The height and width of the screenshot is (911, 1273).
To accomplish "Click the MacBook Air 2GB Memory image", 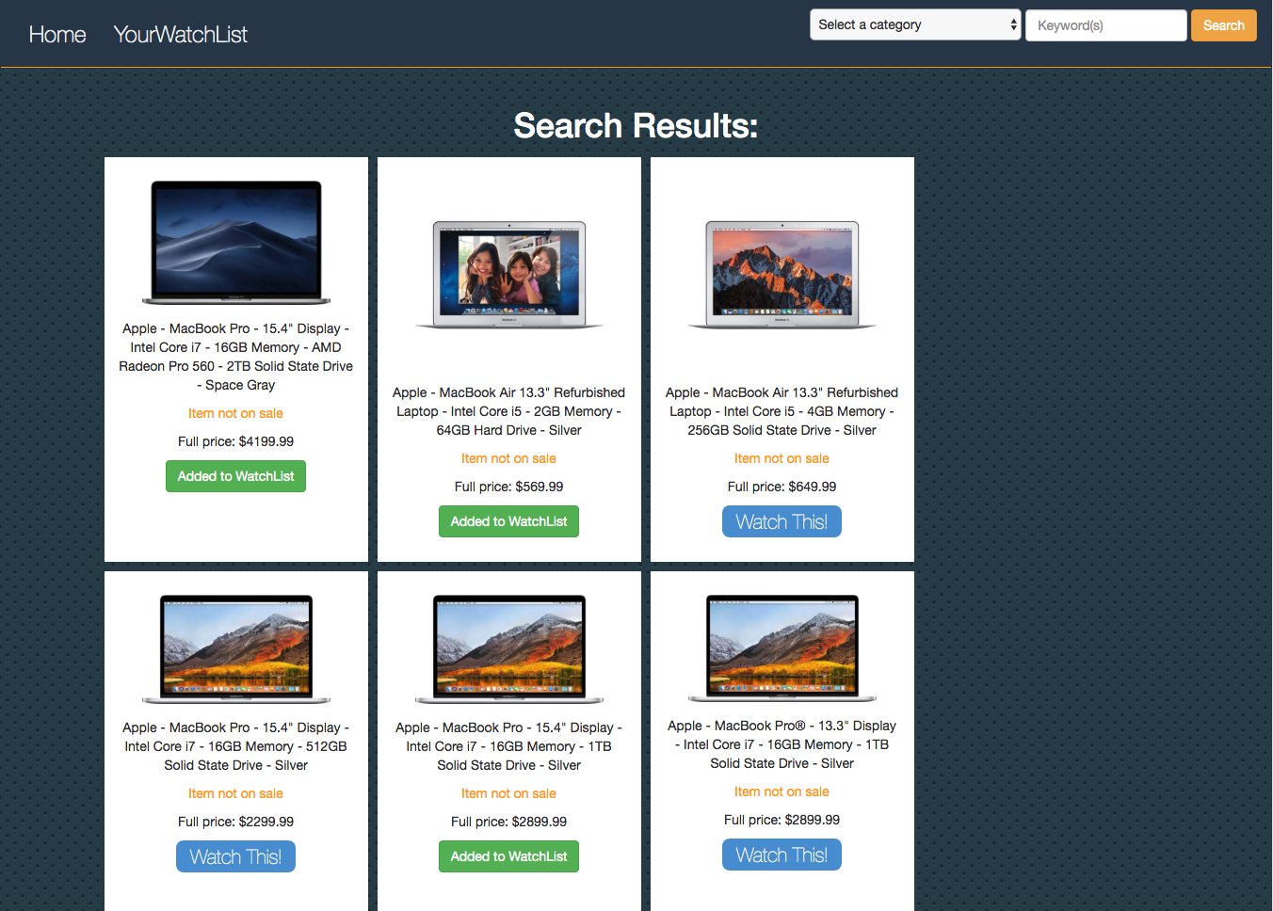I will tap(509, 275).
